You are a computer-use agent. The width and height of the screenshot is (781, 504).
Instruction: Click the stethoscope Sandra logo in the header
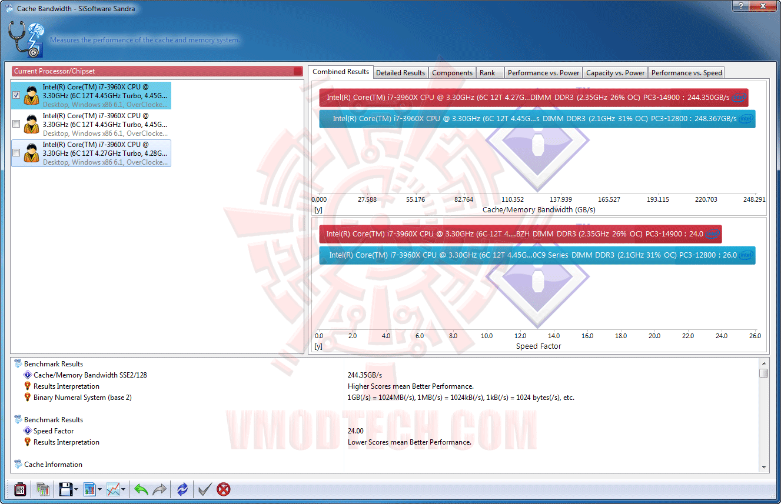click(26, 40)
